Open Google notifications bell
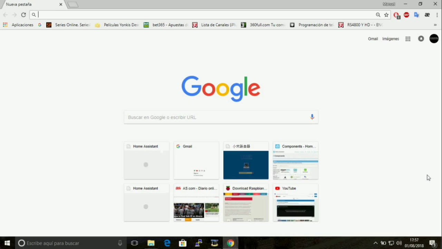Image resolution: width=442 pixels, height=249 pixels. [421, 39]
